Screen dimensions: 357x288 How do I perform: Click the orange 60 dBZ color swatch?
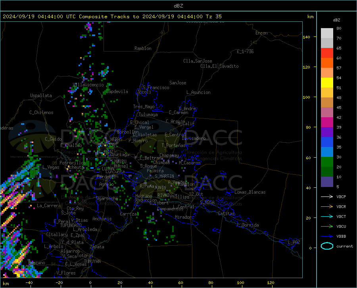(327, 63)
